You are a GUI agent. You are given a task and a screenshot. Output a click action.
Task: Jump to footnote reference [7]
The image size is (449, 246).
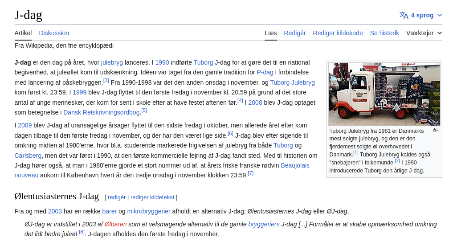[x=250, y=173]
